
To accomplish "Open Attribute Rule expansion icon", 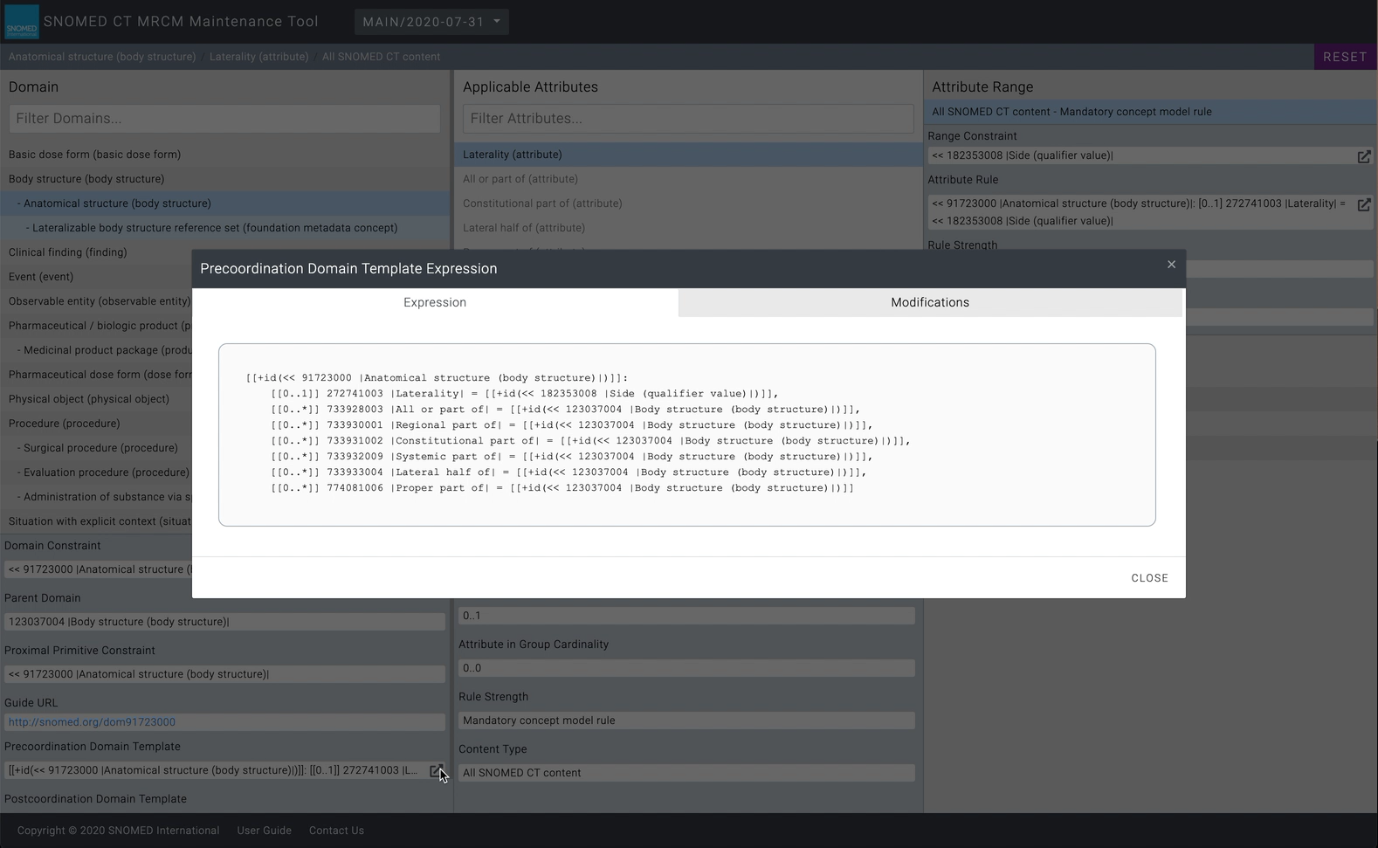I will tap(1364, 204).
